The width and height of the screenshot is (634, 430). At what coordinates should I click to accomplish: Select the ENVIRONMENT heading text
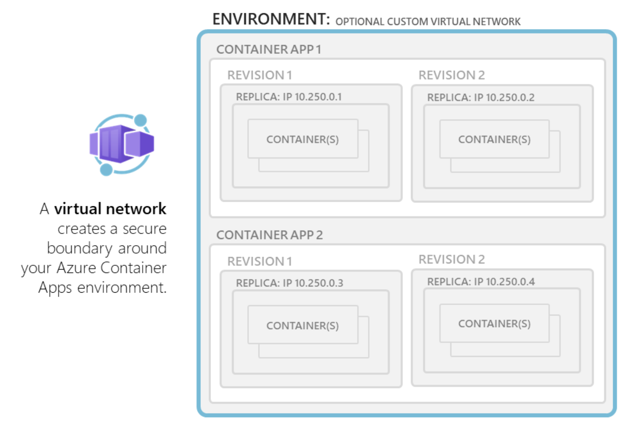coord(271,19)
